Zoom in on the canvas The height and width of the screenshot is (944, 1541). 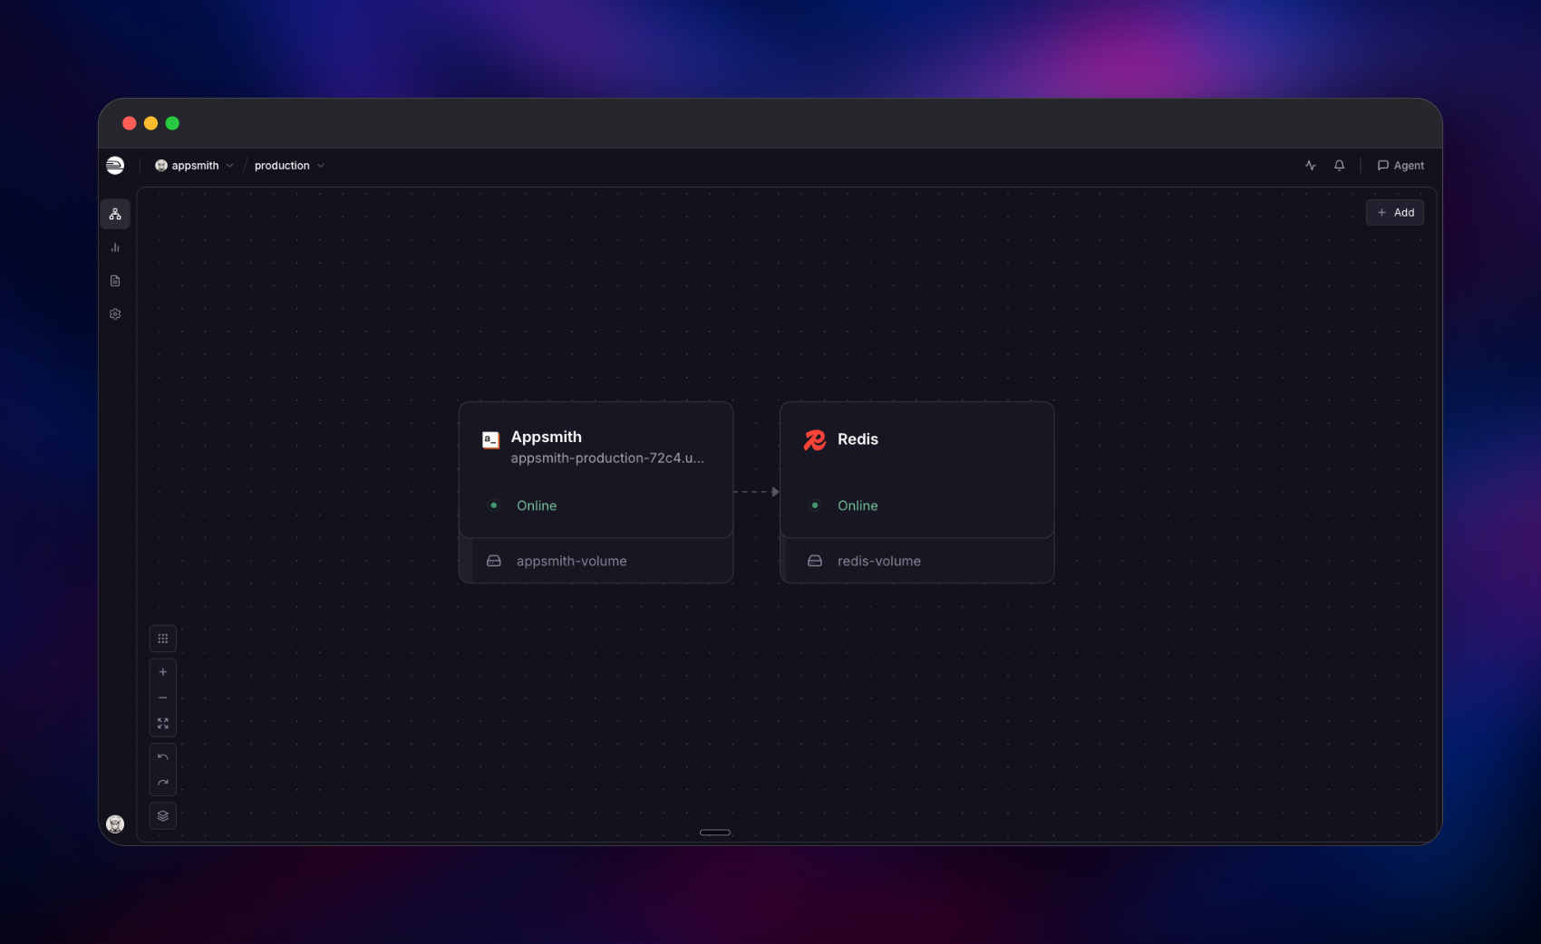point(163,672)
